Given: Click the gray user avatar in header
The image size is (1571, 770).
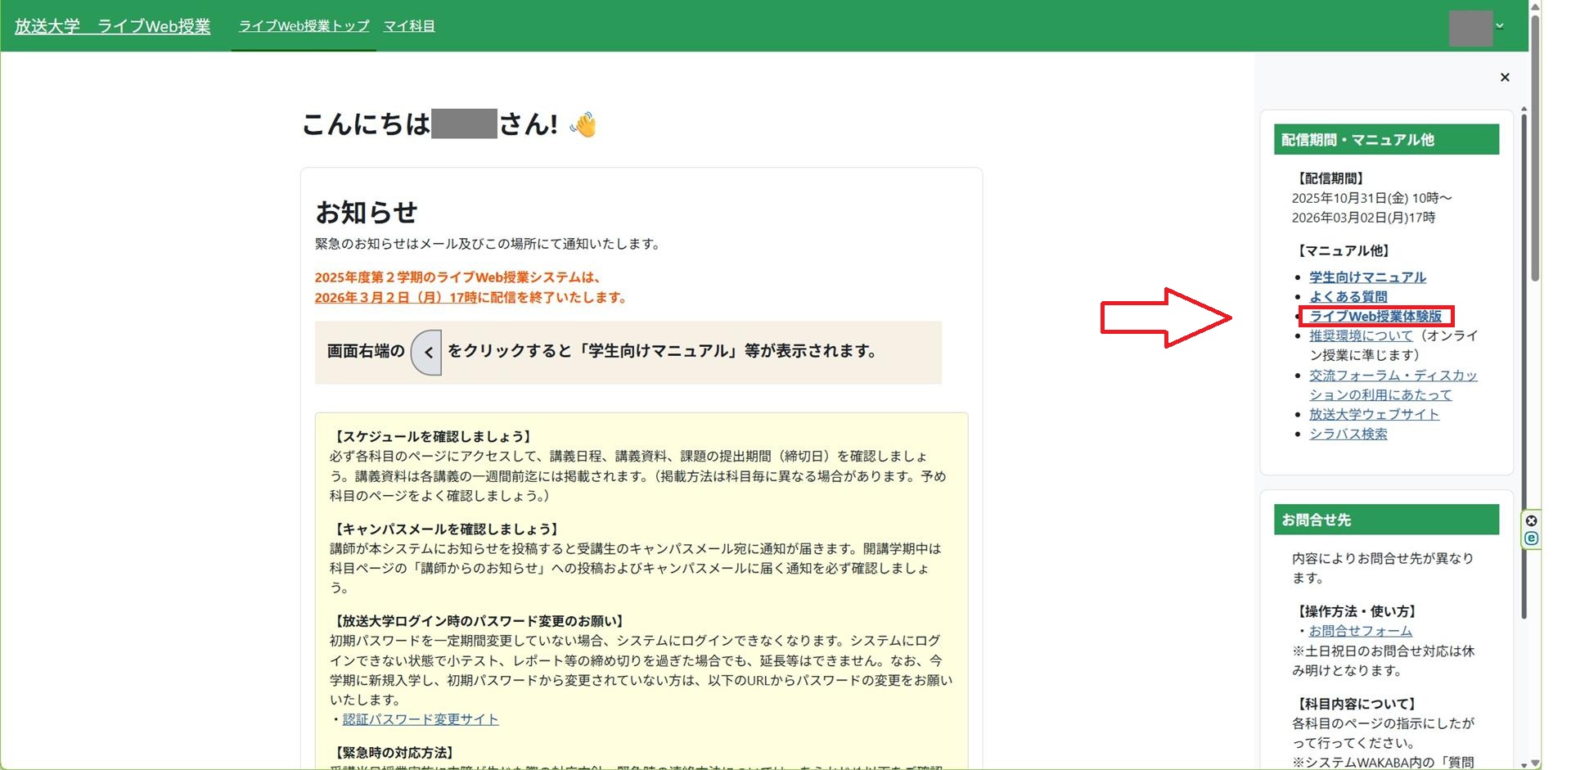Looking at the screenshot, I should click(x=1470, y=28).
